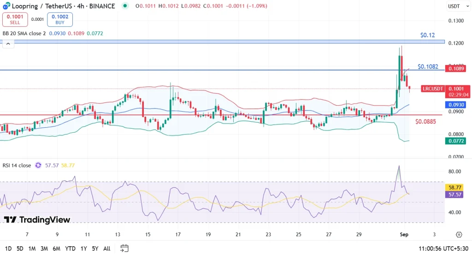Select the RSI 14 close indicator label
Viewport: 472px width, 255px height.
coord(17,165)
